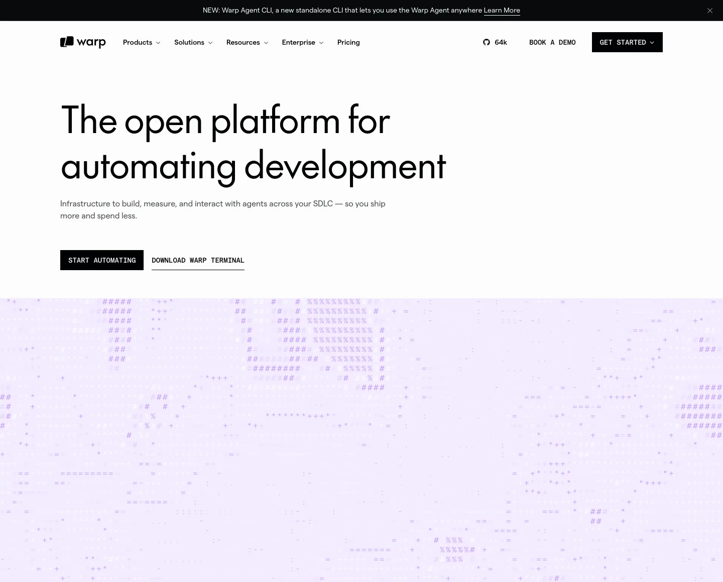
Task: Open the GitHub 64k stars link
Action: pos(495,42)
